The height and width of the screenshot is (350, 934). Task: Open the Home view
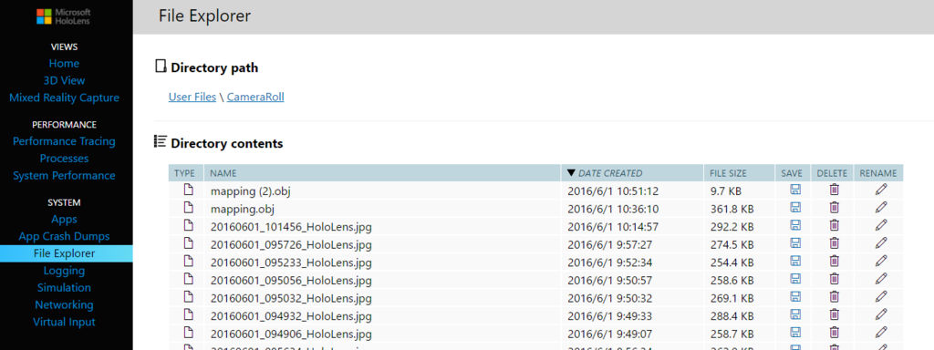tap(65, 63)
